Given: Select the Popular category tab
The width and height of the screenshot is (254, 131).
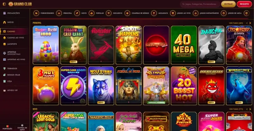Looking at the screenshot, I should (x=96, y=13).
